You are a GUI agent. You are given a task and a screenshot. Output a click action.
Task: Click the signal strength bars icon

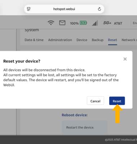[x=95, y=23]
